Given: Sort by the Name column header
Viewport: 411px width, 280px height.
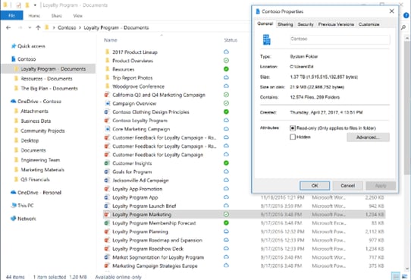Looking at the screenshot, I should pos(111,40).
